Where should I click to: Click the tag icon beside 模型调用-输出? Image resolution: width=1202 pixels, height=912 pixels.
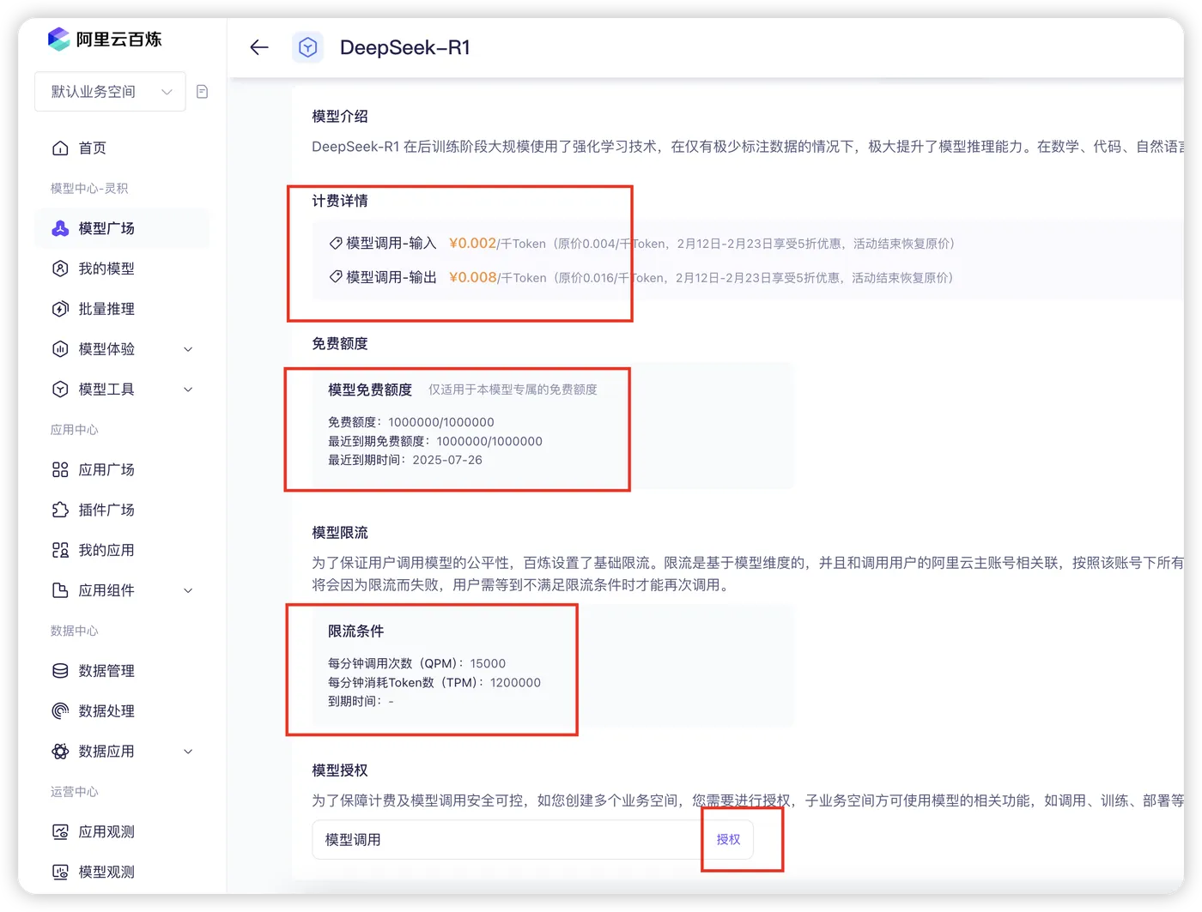[x=336, y=277]
